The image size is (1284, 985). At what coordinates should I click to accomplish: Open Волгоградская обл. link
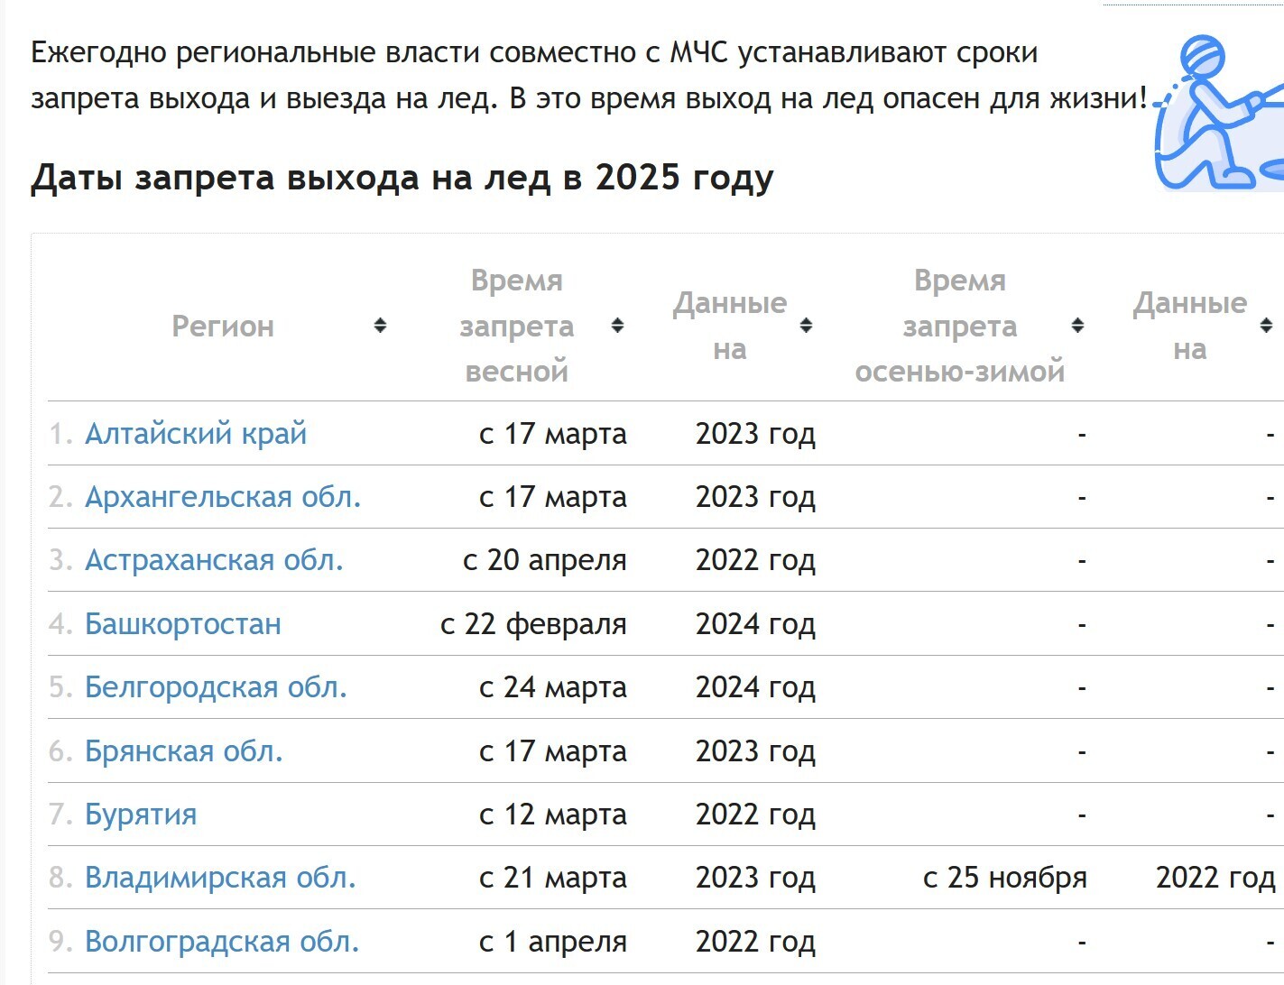coord(222,942)
